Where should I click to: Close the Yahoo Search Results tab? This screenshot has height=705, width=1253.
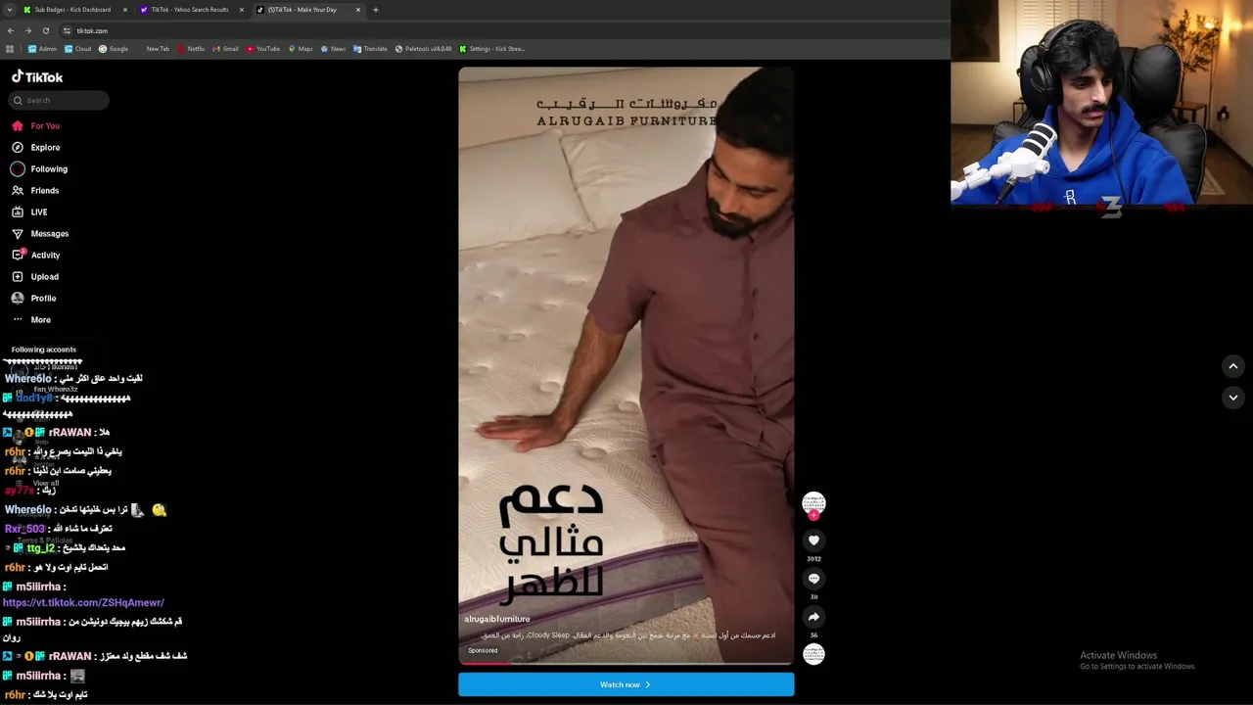click(242, 10)
